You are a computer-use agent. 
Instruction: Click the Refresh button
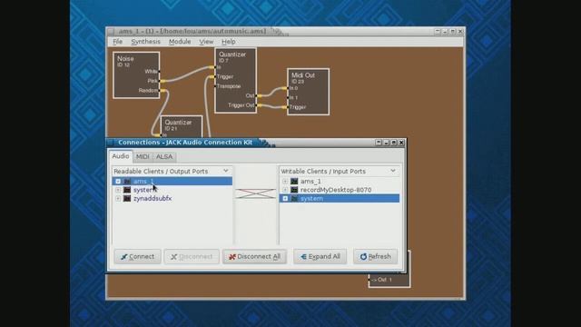[375, 256]
